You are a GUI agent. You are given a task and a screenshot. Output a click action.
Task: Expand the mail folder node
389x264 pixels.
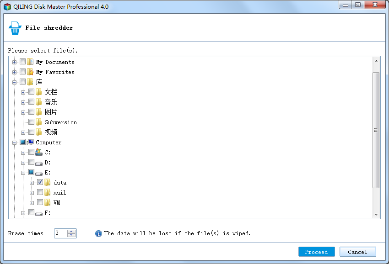click(x=32, y=193)
